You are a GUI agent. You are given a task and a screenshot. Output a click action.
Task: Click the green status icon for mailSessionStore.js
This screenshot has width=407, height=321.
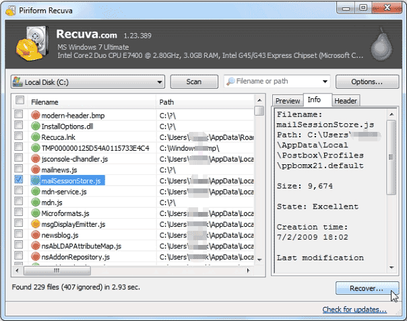tap(35, 180)
